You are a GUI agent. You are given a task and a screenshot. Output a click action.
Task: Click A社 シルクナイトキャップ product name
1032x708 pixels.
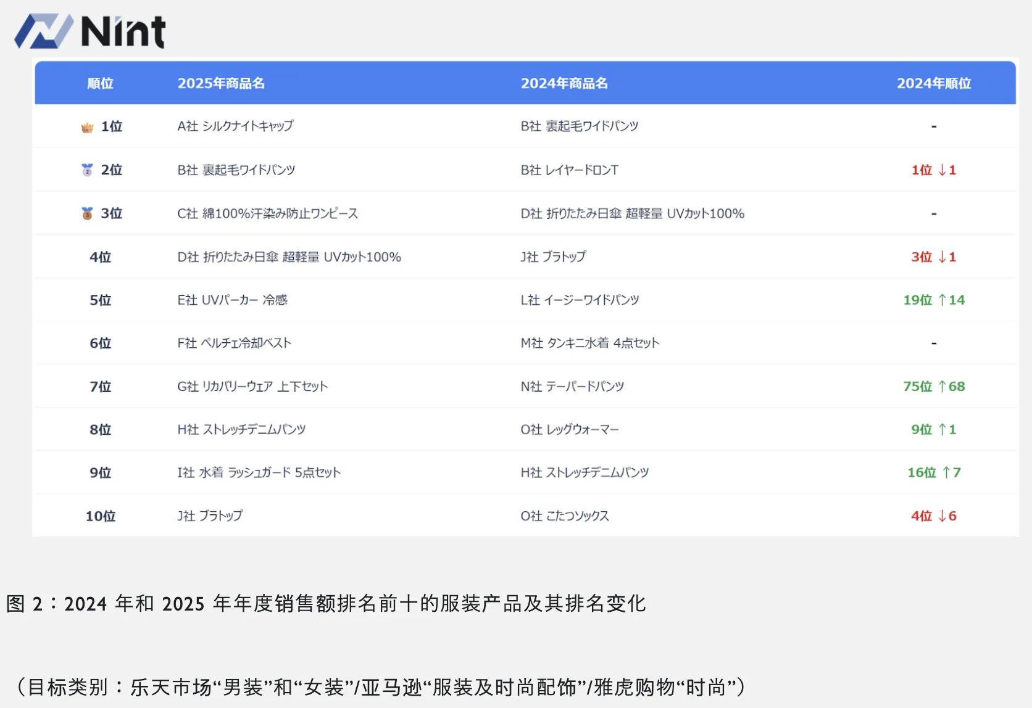236,126
